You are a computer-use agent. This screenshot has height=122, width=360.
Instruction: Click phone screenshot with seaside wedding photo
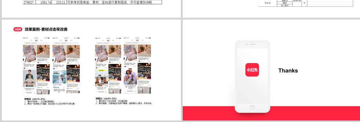[66, 66]
